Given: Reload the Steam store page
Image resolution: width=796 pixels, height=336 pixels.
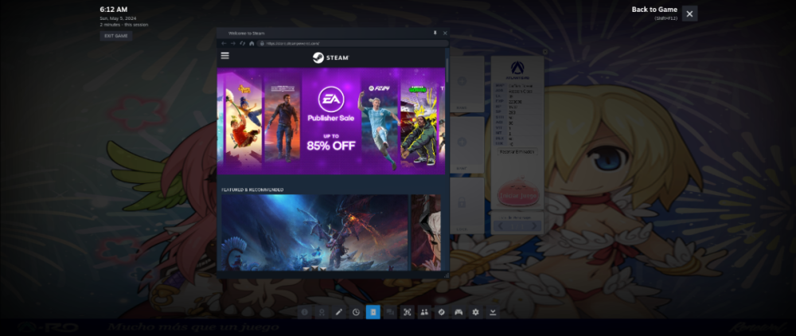Looking at the screenshot, I should point(242,43).
